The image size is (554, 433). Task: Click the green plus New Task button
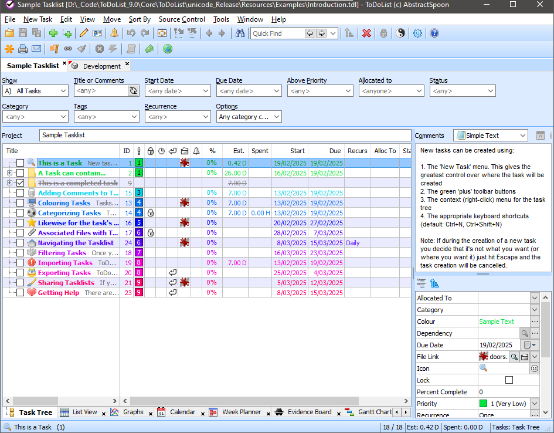click(53, 33)
